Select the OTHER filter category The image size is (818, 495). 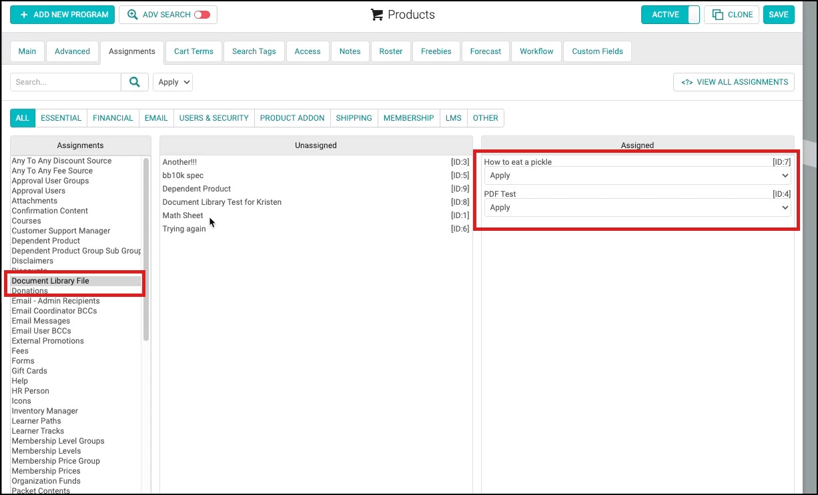coord(486,118)
